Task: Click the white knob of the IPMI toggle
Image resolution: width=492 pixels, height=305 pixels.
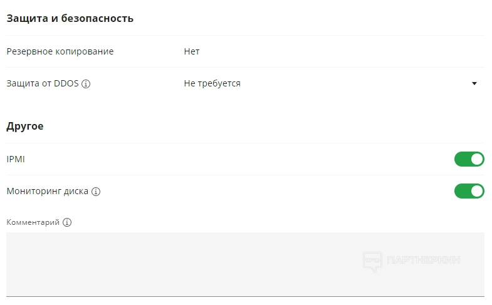Action: pyautogui.click(x=477, y=159)
